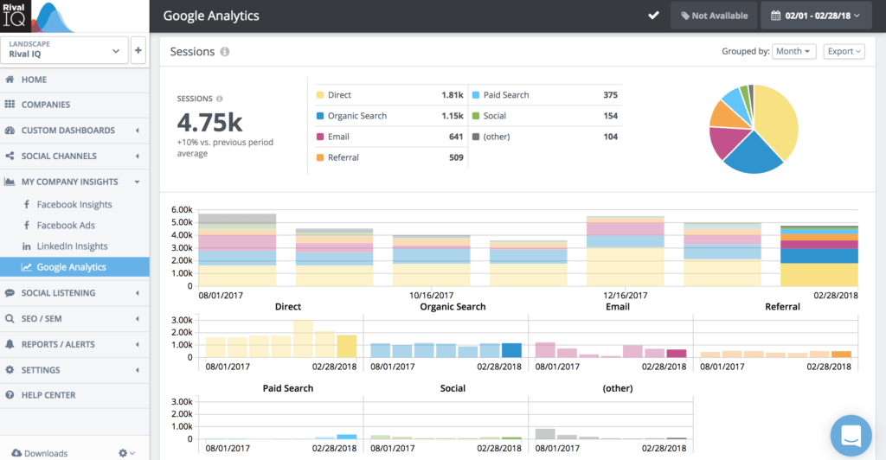Click the yellow Direct legend swatch
The width and height of the screenshot is (886, 460).
coord(320,95)
